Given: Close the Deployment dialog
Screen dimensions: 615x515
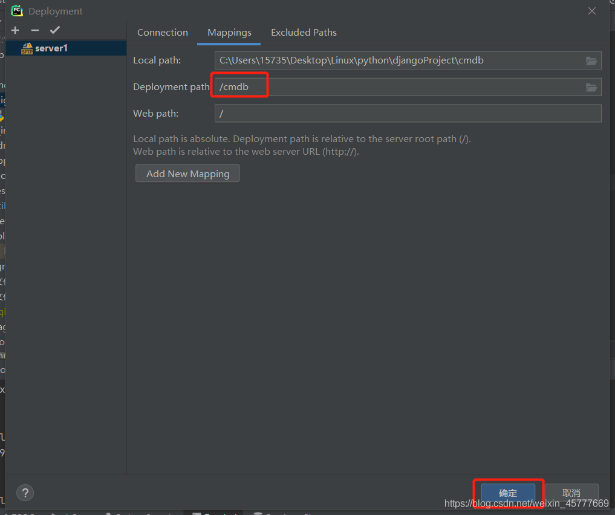Looking at the screenshot, I should tap(592, 11).
